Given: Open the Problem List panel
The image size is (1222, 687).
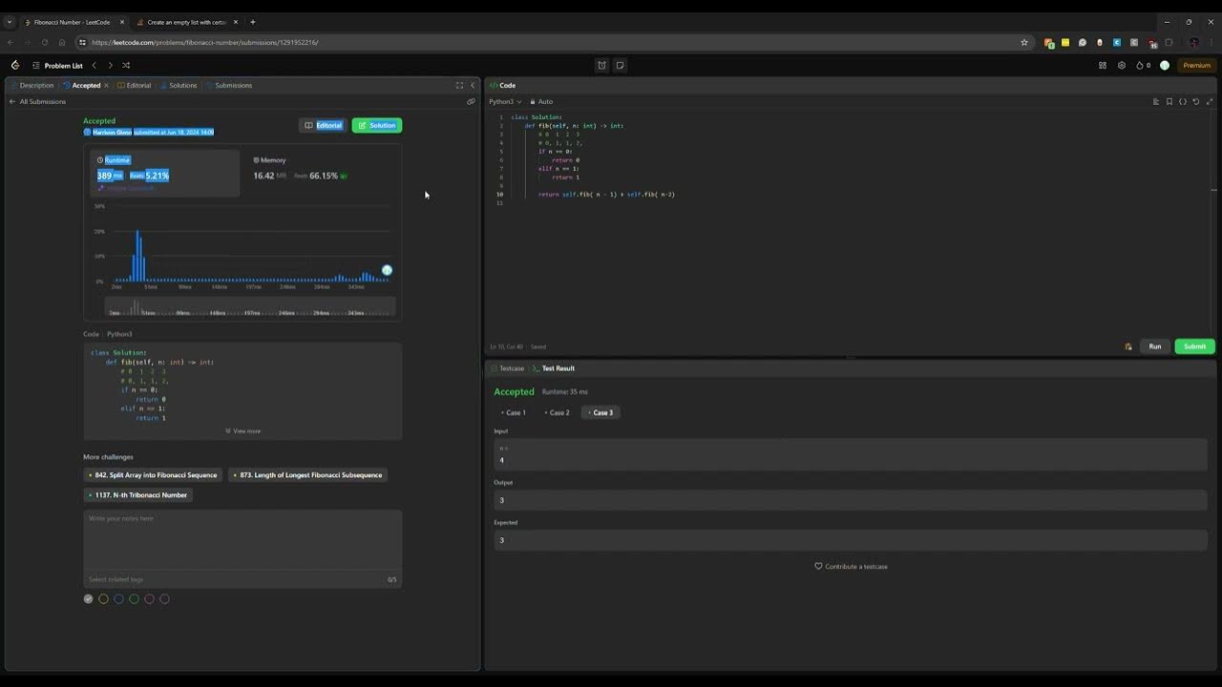Looking at the screenshot, I should 57,66.
